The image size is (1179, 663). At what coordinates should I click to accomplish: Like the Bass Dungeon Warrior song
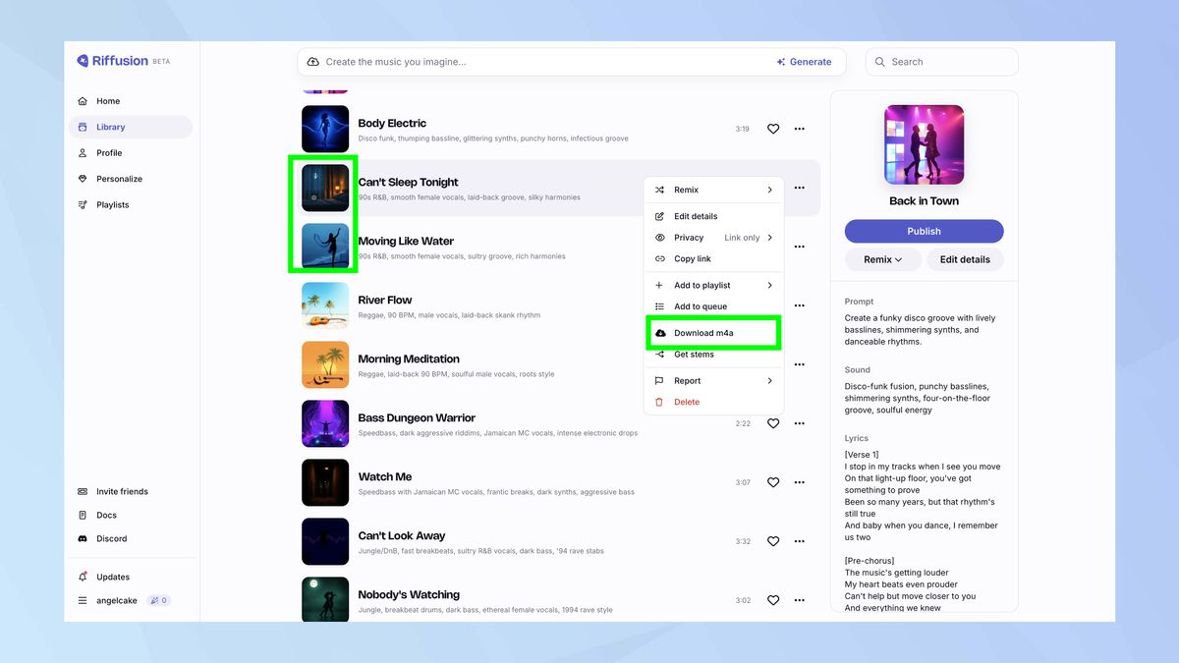pos(773,423)
